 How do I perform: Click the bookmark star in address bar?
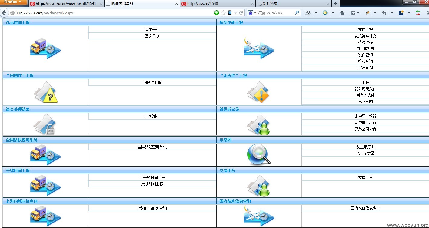pos(223,13)
